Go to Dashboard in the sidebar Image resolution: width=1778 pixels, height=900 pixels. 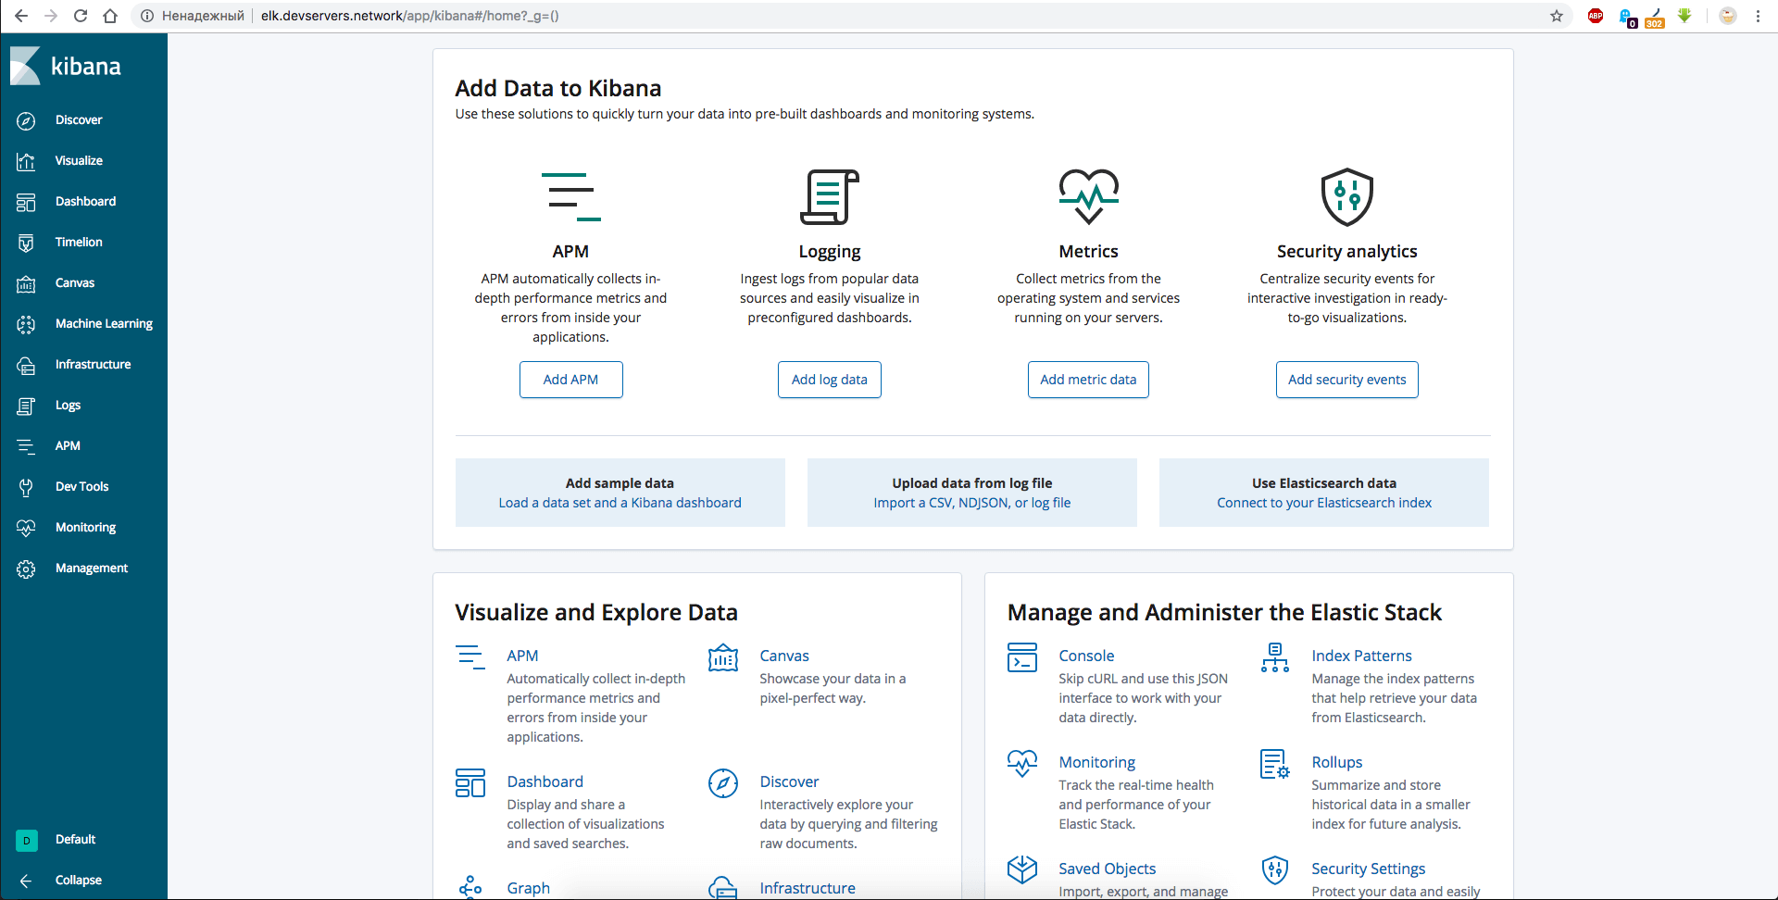pos(85,202)
